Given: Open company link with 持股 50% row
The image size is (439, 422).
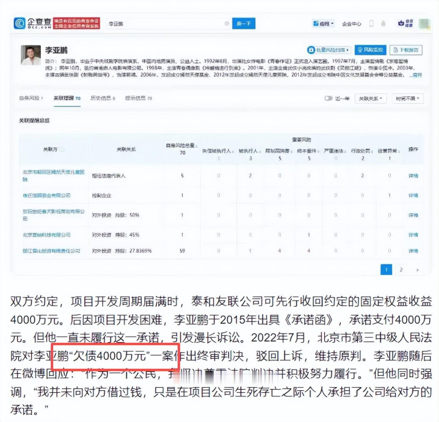Looking at the screenshot, I should tap(54, 215).
